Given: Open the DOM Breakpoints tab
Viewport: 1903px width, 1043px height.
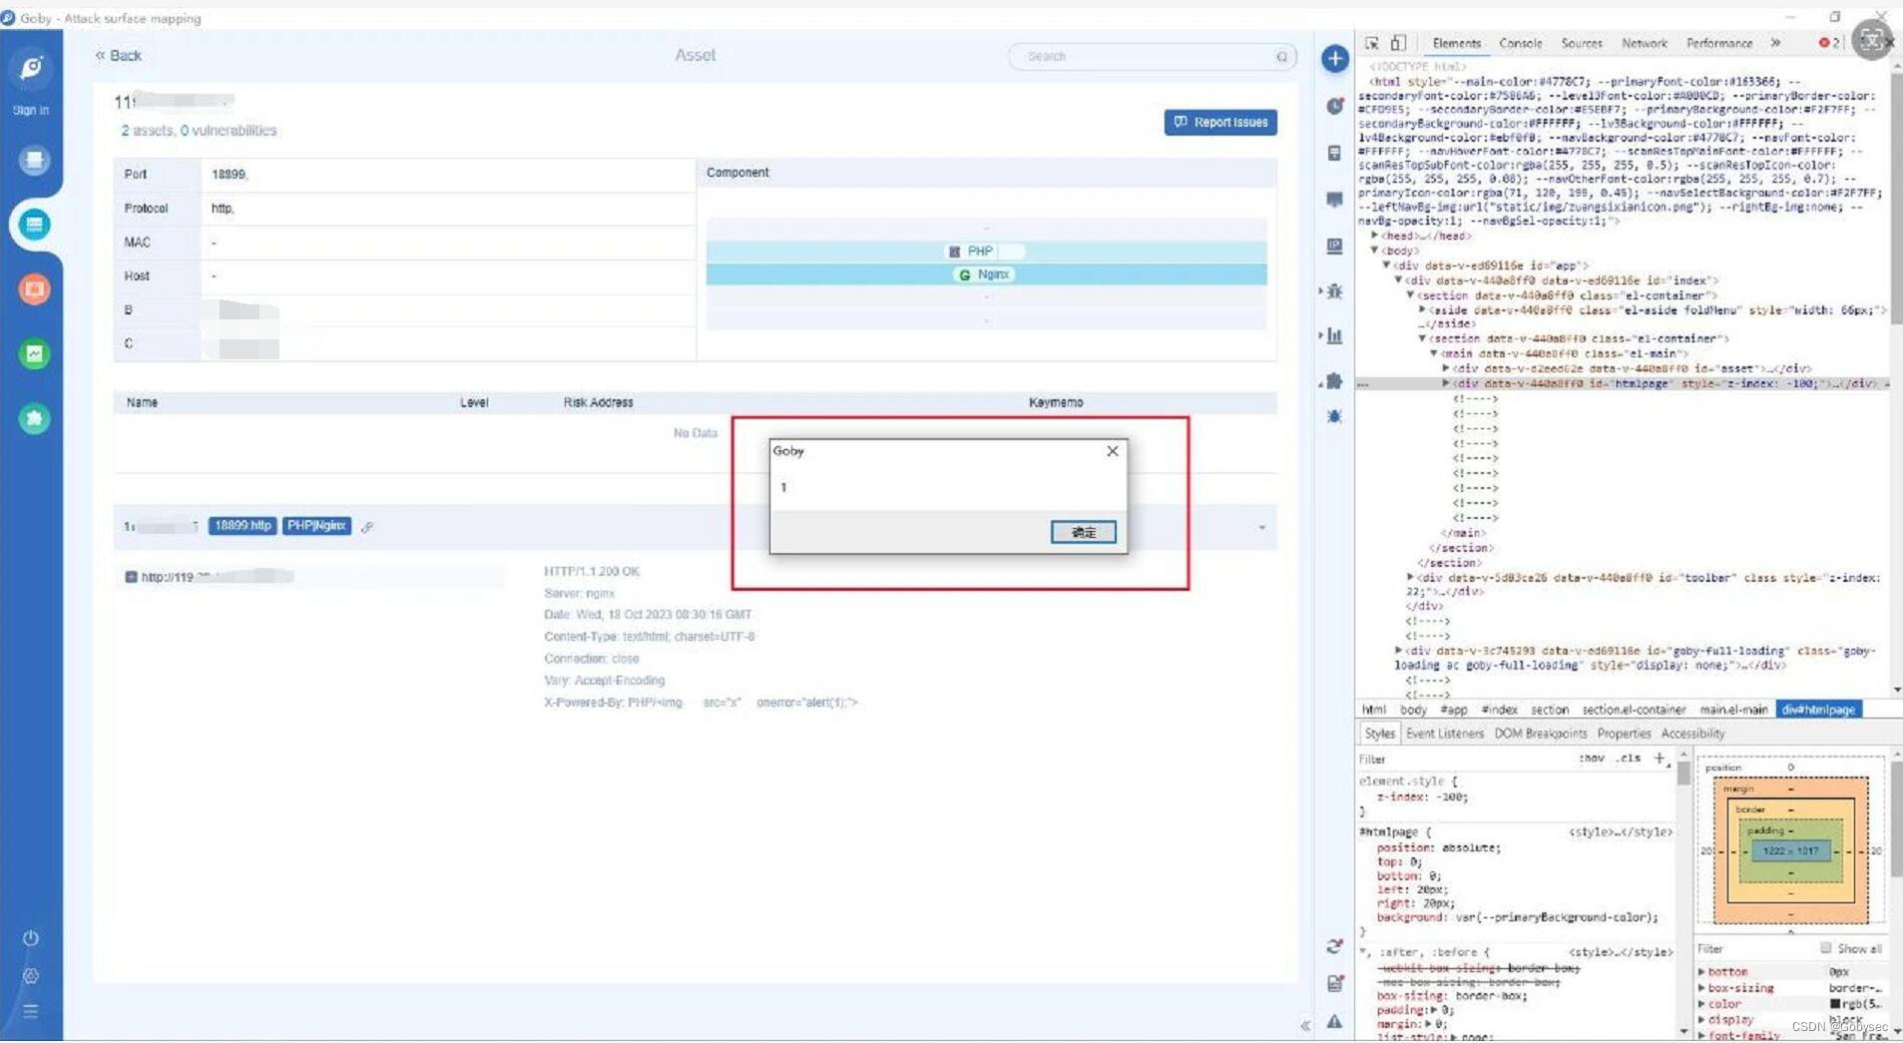Looking at the screenshot, I should tap(1540, 734).
